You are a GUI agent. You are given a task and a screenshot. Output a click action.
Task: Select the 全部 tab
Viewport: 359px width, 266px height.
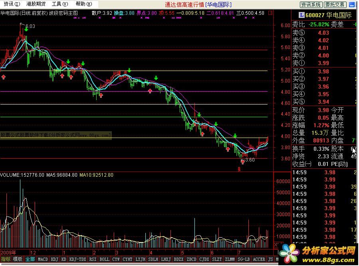point(30,259)
